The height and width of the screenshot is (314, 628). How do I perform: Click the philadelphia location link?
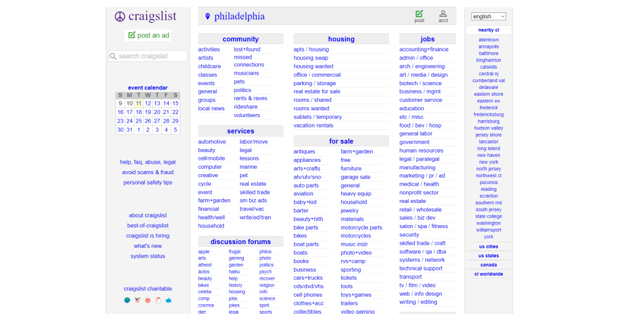coord(239,17)
